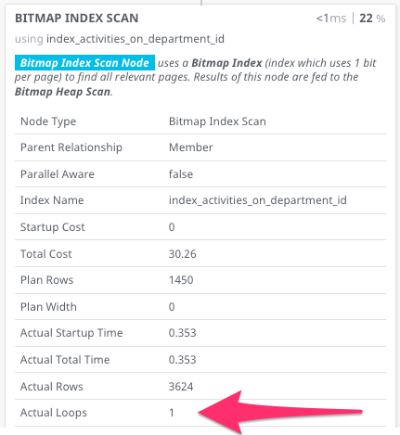The width and height of the screenshot is (400, 435).
Task: Click the Actual Loops value 1
Action: tap(172, 413)
